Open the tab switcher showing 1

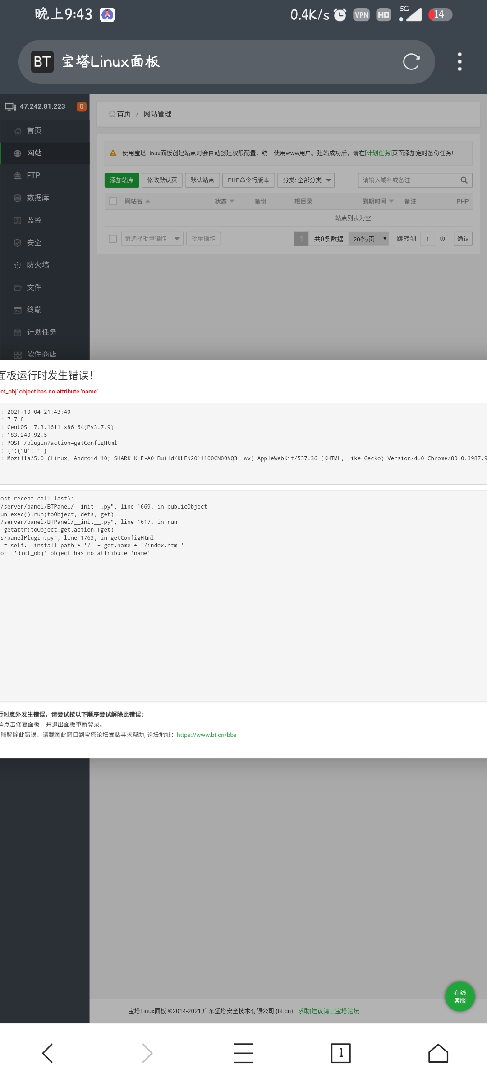point(341,1053)
